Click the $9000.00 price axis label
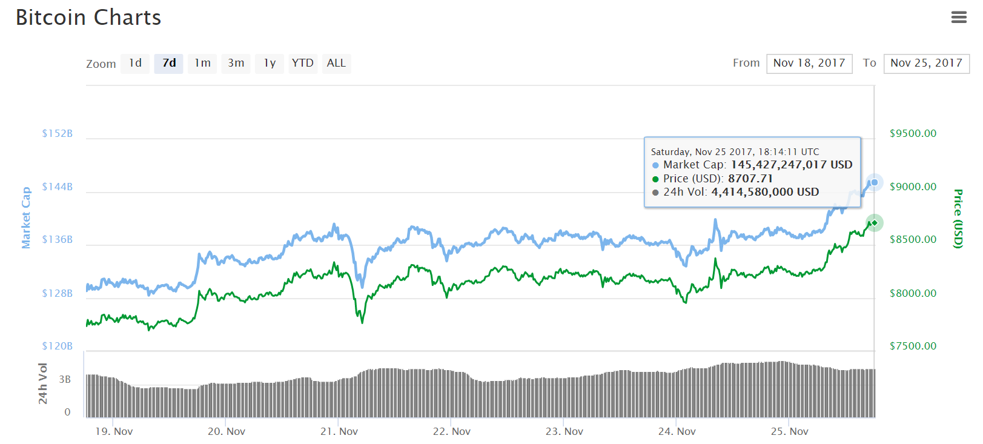Image resolution: width=983 pixels, height=444 pixels. coord(913,187)
